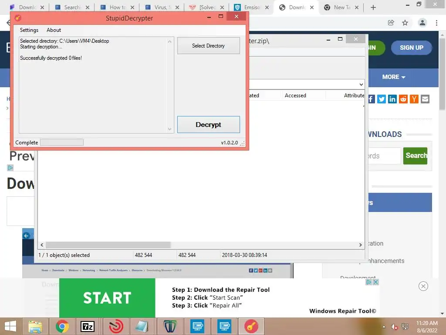Click the progress bar beside Complete
446x335 pixels.
tap(62, 142)
